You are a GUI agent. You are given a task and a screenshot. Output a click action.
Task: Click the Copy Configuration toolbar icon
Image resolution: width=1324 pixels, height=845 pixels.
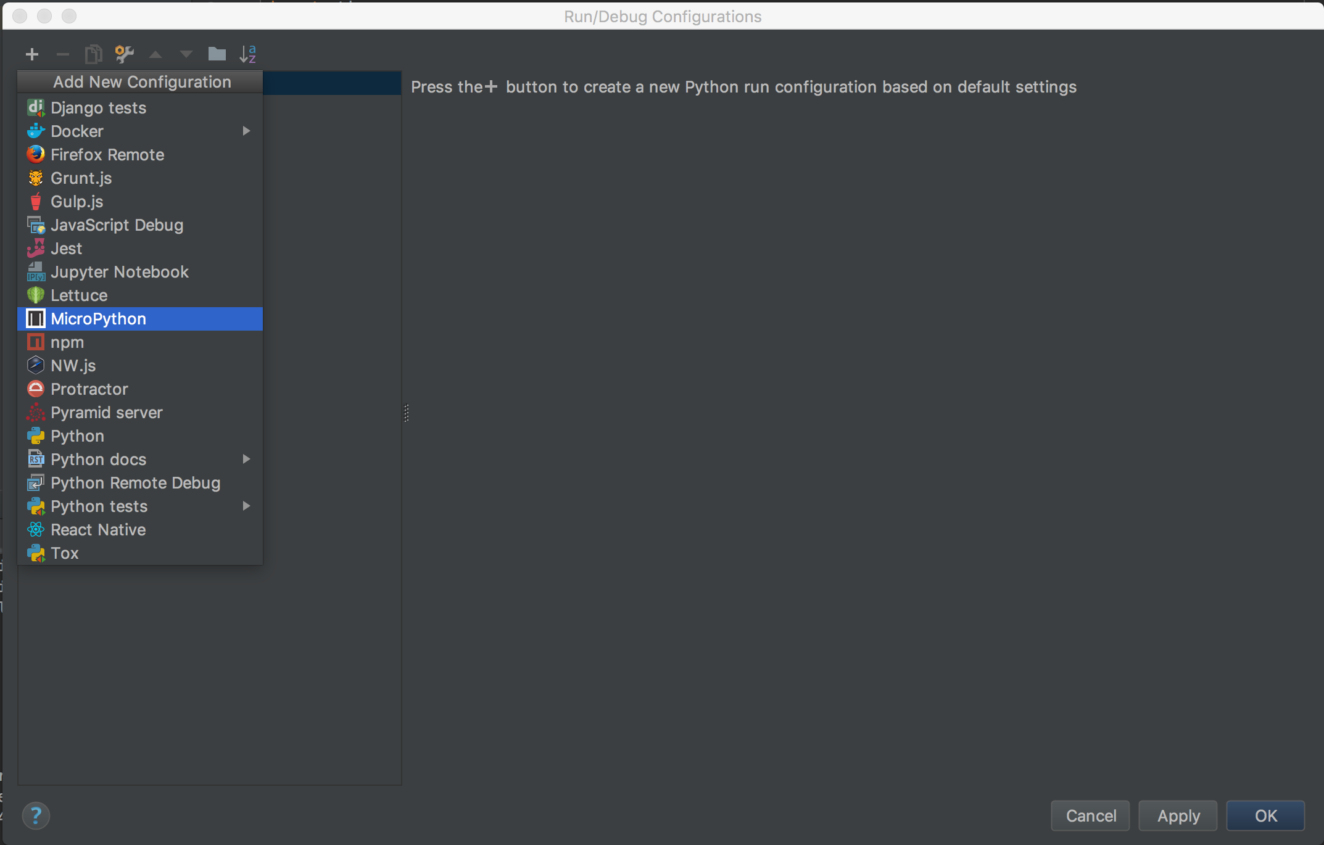pos(93,54)
